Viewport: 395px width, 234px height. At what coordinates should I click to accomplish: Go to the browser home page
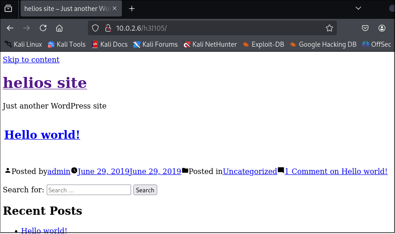coord(59,28)
